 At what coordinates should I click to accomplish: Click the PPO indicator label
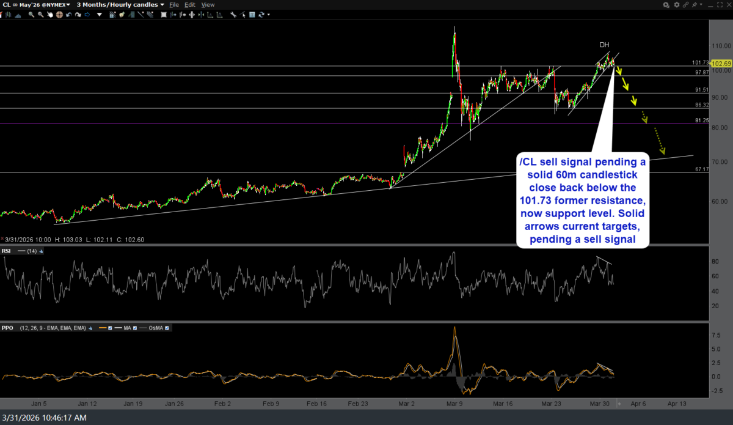pyautogui.click(x=7, y=328)
